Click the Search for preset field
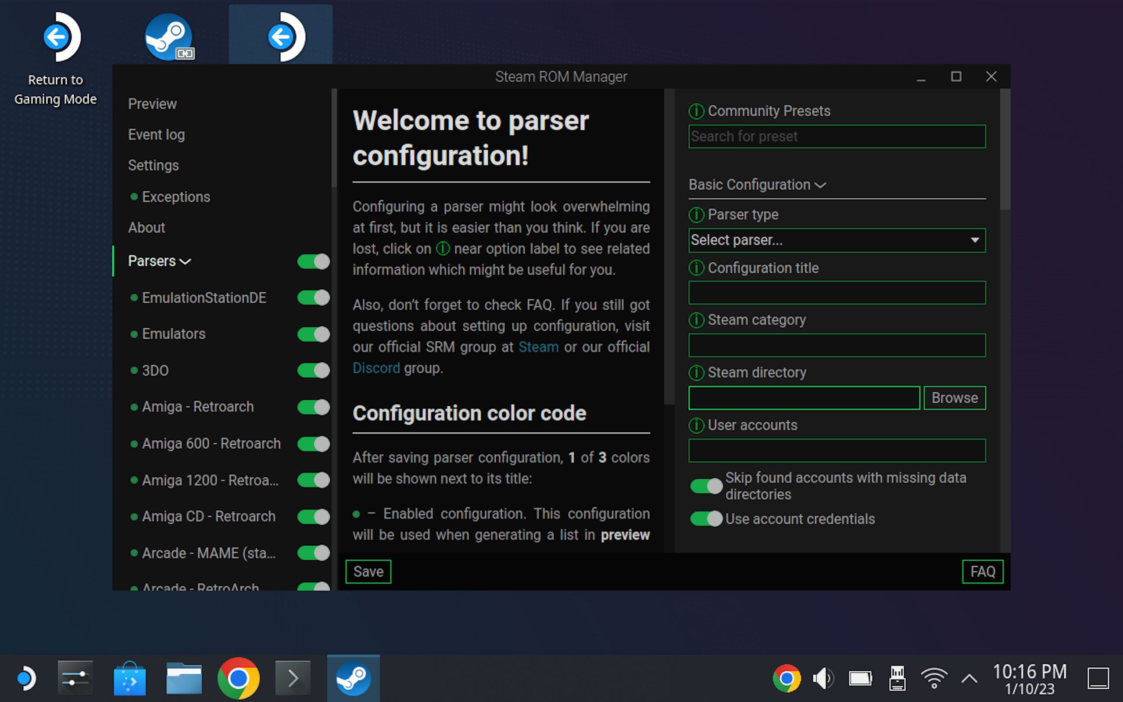This screenshot has height=702, width=1123. [837, 136]
